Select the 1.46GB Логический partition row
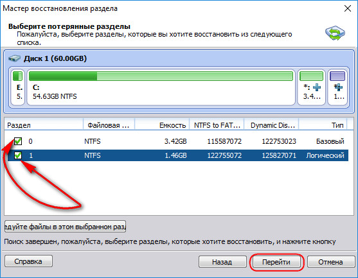Image resolution: width=358 pixels, height=278 pixels. pos(176,155)
